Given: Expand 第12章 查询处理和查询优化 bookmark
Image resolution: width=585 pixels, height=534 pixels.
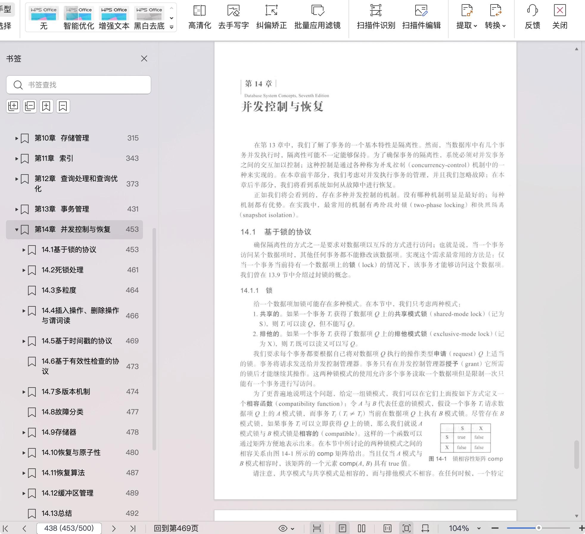Looking at the screenshot, I should click(17, 179).
